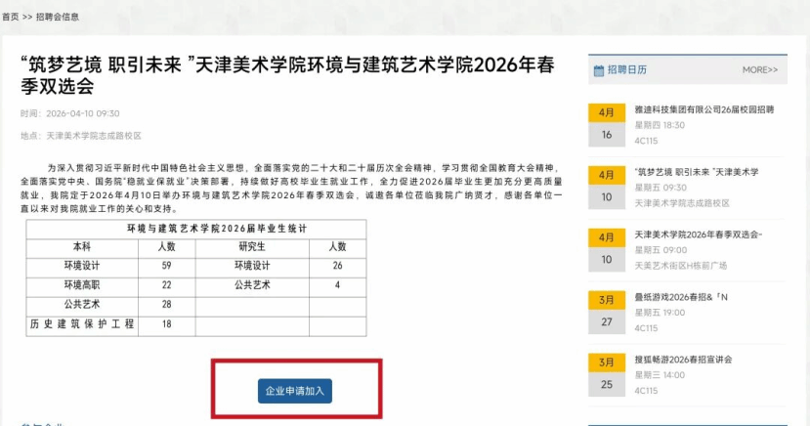Open the MORE>> link in 招聘日历

[x=759, y=70]
